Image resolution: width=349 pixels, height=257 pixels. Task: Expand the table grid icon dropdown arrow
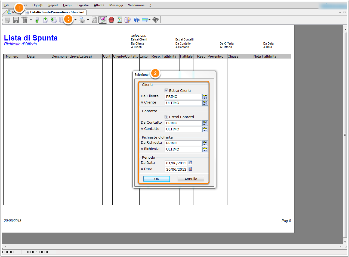coord(150,20)
